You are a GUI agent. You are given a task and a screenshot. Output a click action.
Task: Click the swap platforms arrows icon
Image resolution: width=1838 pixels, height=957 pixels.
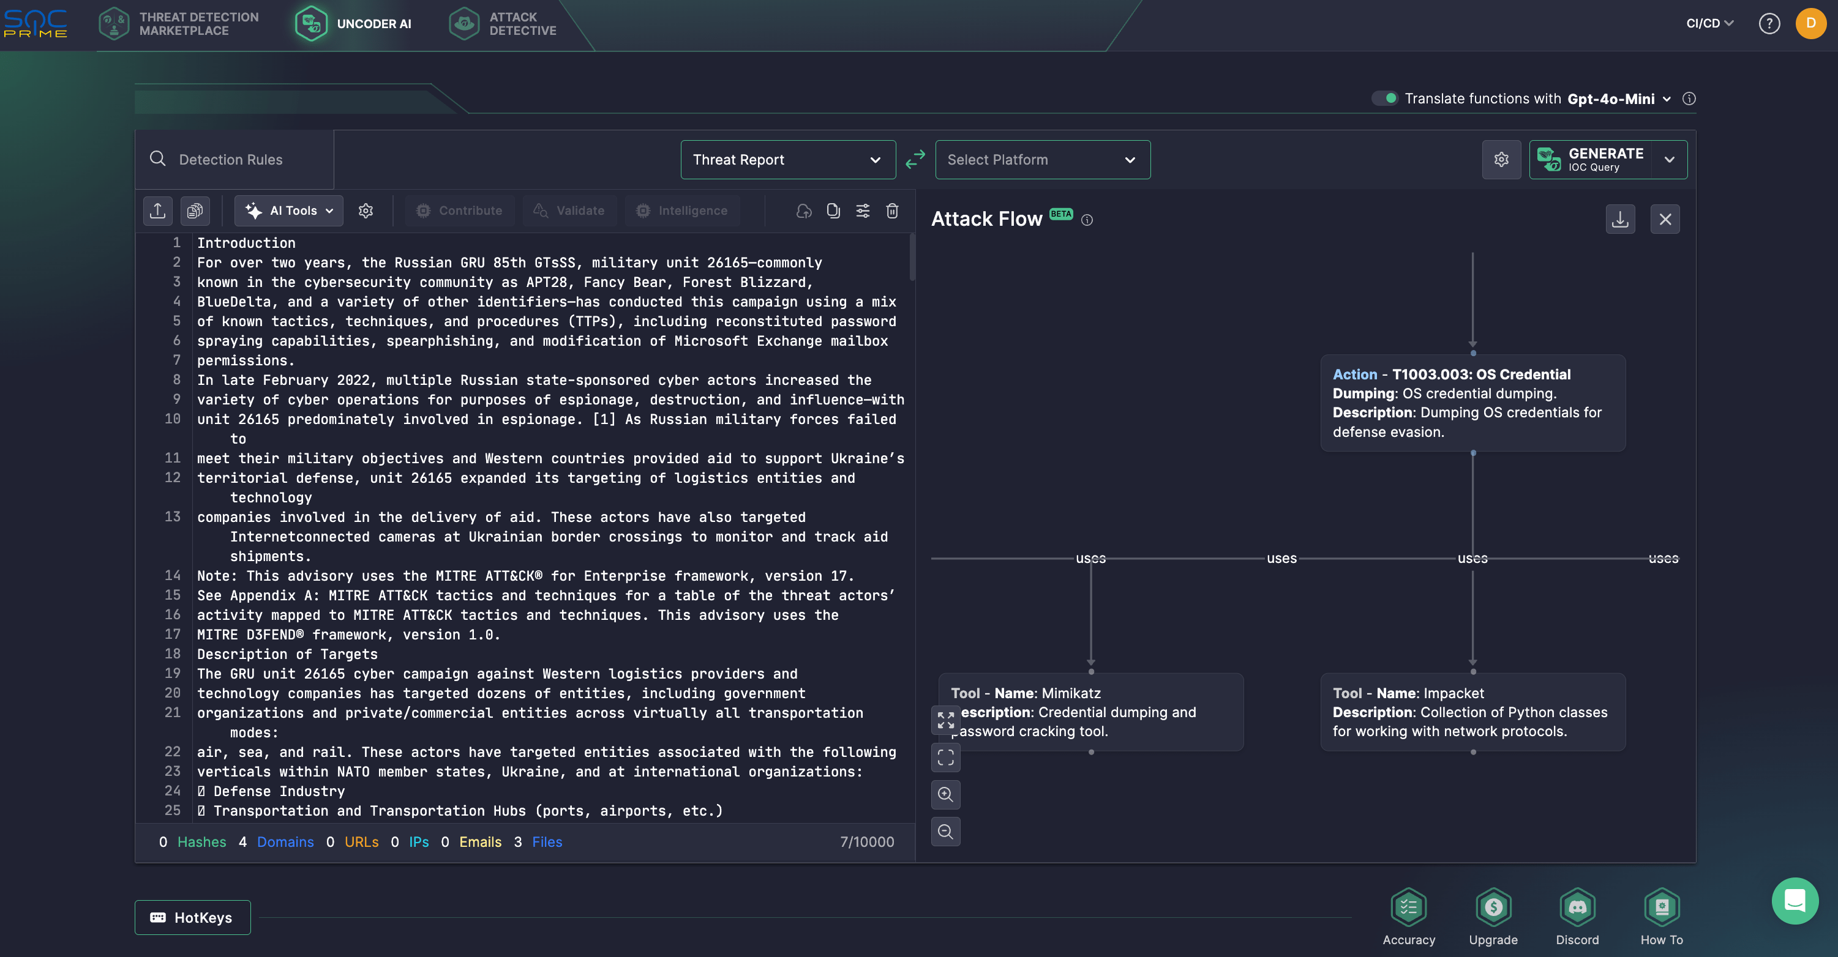point(915,160)
